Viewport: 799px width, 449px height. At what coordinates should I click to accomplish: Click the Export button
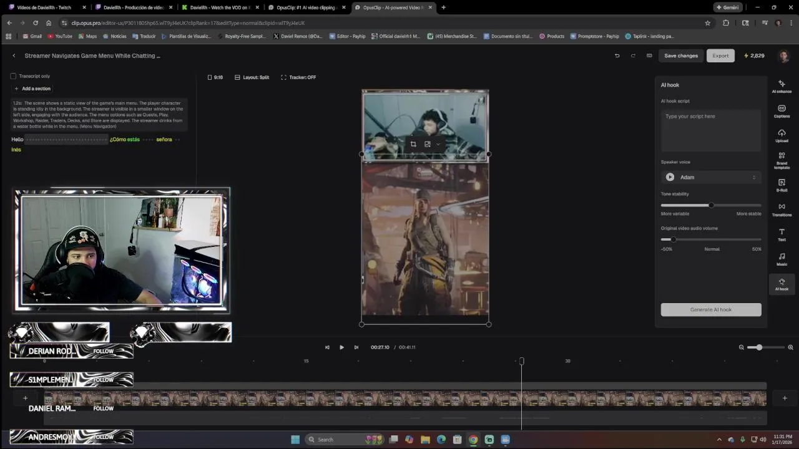point(720,56)
